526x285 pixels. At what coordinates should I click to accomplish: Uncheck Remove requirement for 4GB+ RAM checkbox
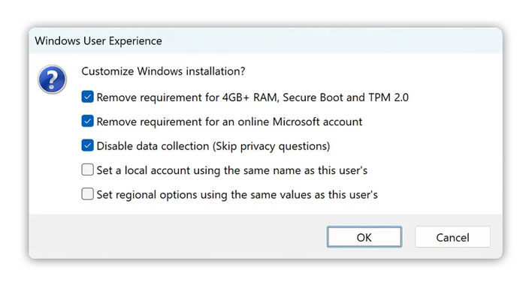87,97
